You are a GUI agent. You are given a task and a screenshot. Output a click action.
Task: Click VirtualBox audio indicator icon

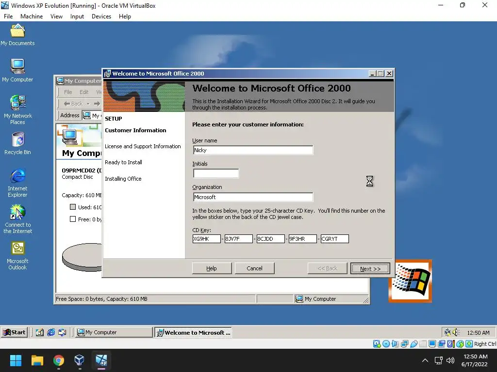pyautogui.click(x=395, y=344)
